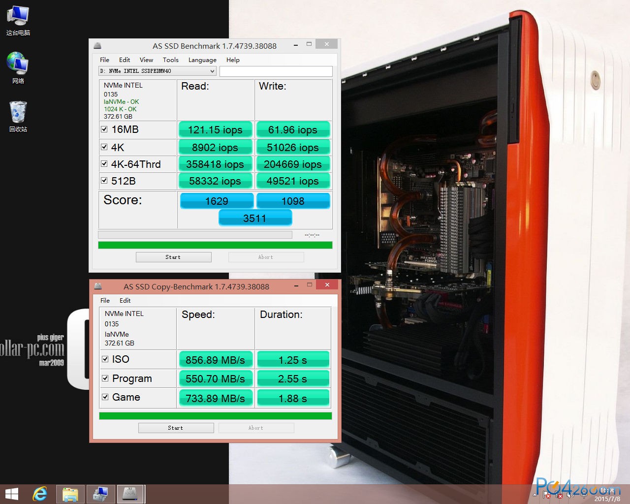The image size is (630, 504).
Task: Open the 这台电脑 desktop icon
Action: click(x=18, y=21)
